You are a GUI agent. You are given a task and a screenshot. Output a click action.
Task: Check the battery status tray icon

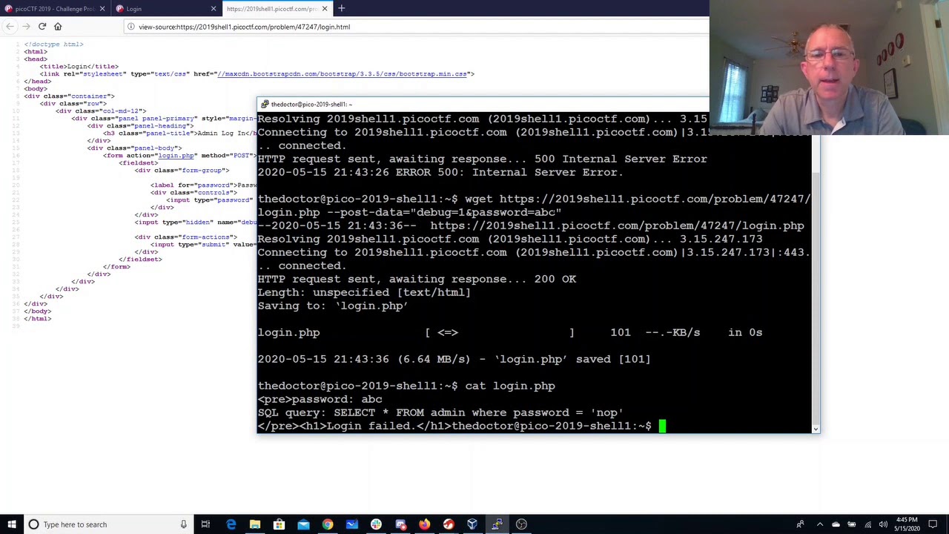[852, 524]
